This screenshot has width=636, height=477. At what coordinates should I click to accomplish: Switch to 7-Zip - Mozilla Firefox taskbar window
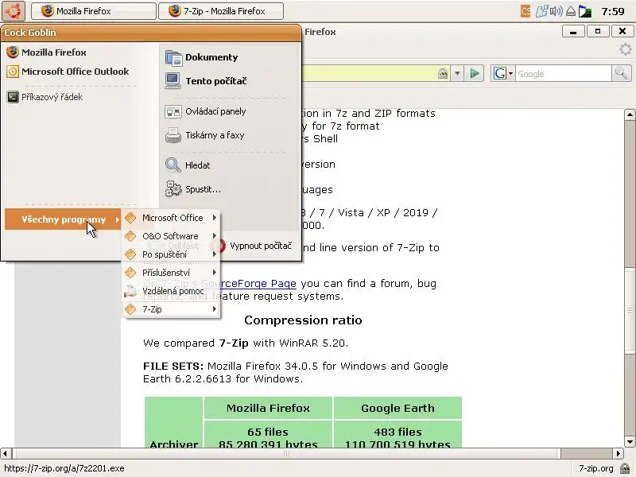pos(221,11)
